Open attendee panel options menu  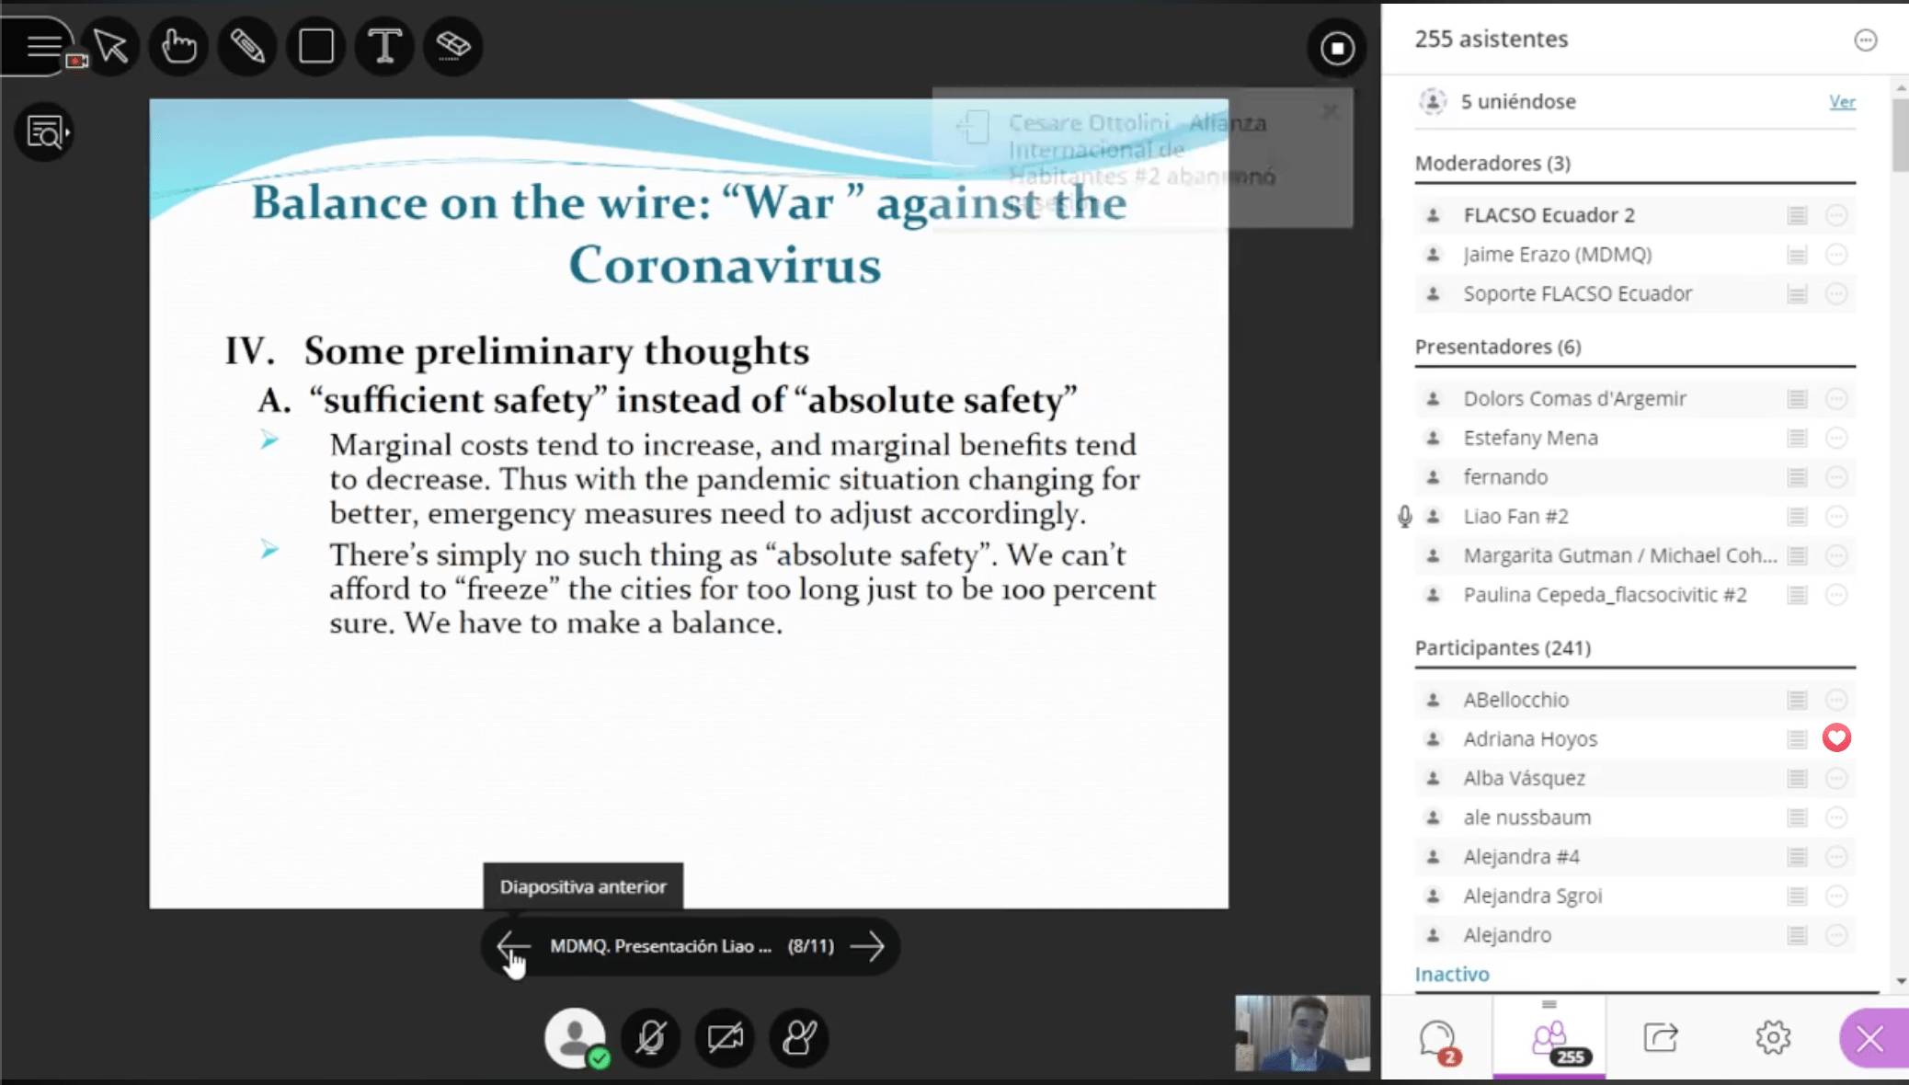pyautogui.click(x=1865, y=40)
